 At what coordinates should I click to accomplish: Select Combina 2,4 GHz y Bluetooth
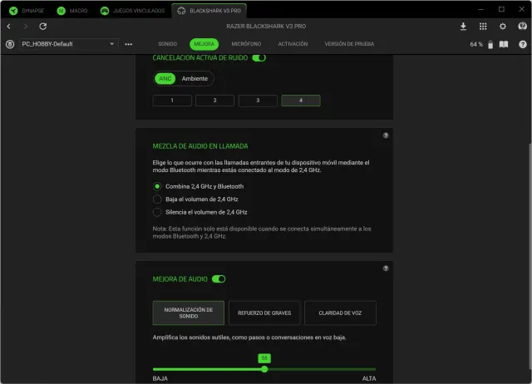pos(157,186)
